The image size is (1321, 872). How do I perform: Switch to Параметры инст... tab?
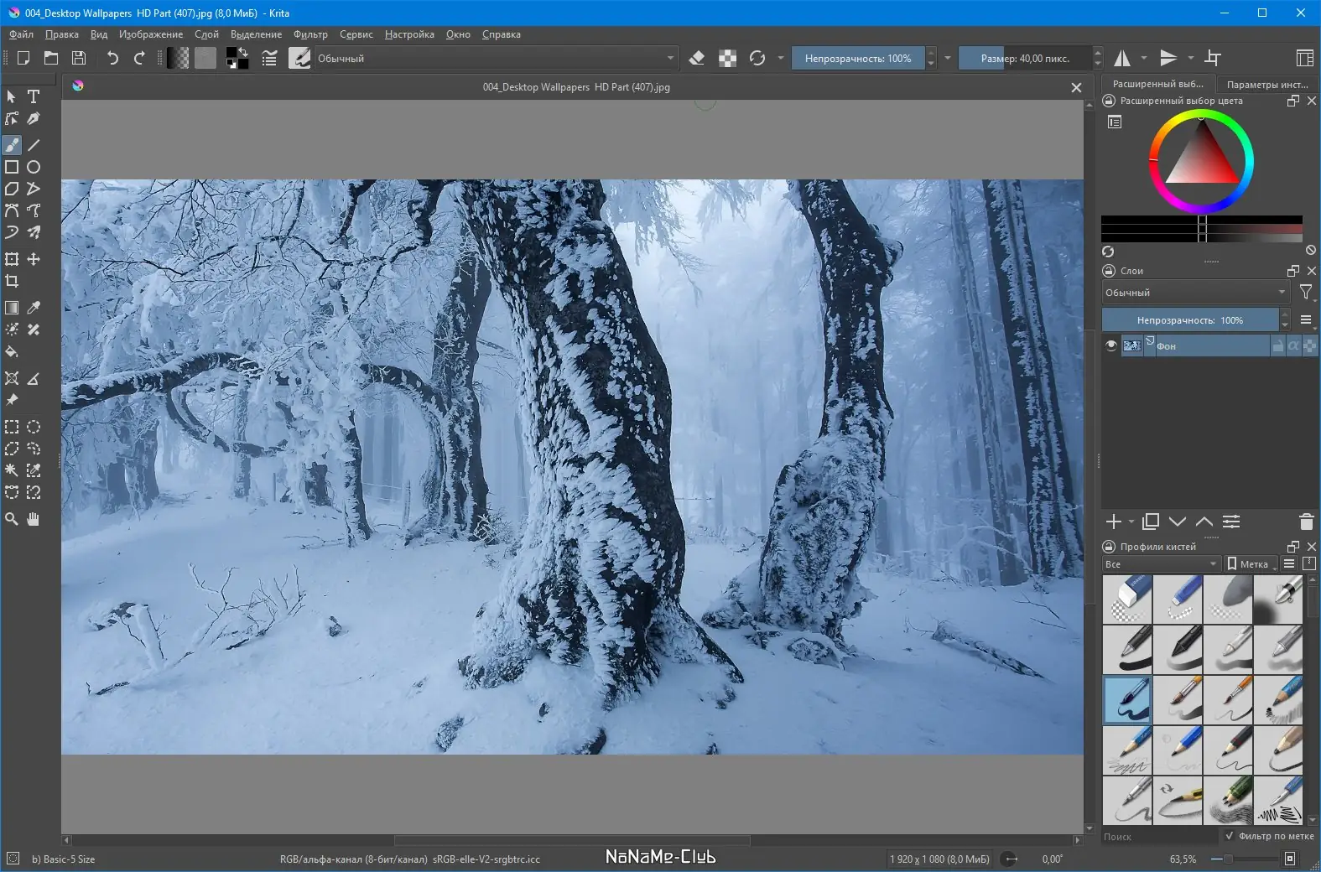[1266, 84]
